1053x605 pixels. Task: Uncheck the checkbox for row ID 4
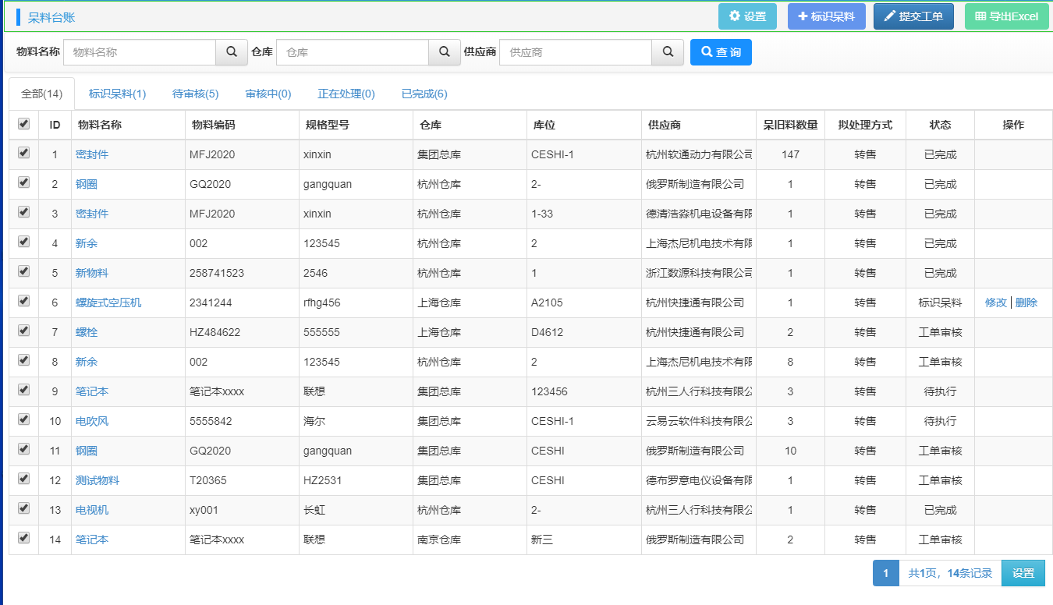click(x=23, y=242)
